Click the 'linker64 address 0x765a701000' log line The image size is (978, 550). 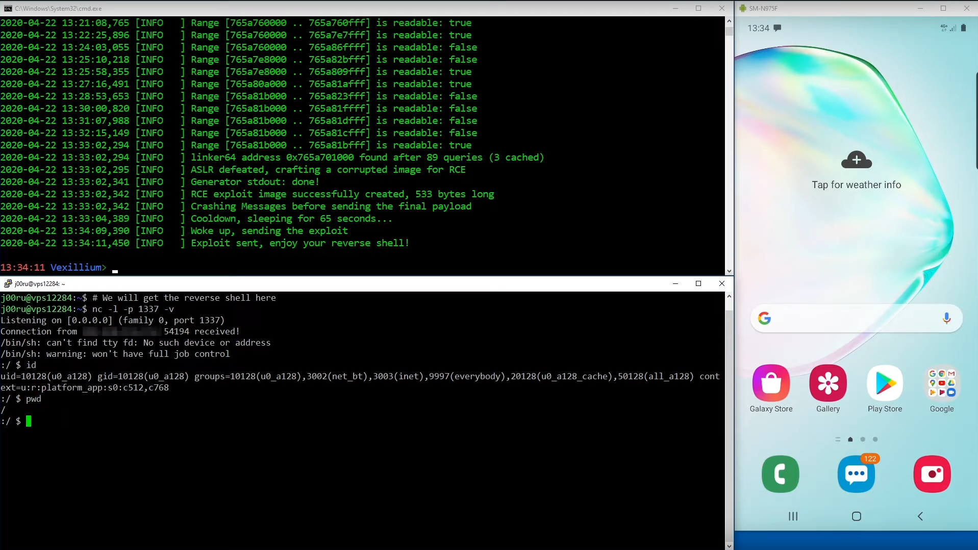click(x=367, y=158)
